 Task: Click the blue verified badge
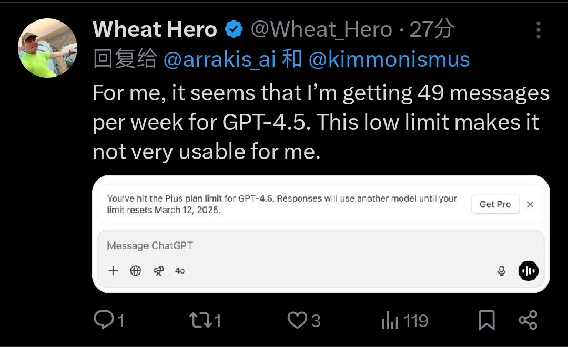(x=234, y=29)
